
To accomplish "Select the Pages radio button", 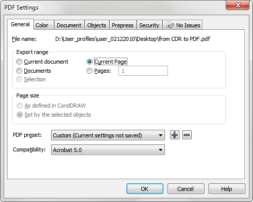I will pyautogui.click(x=90, y=71).
